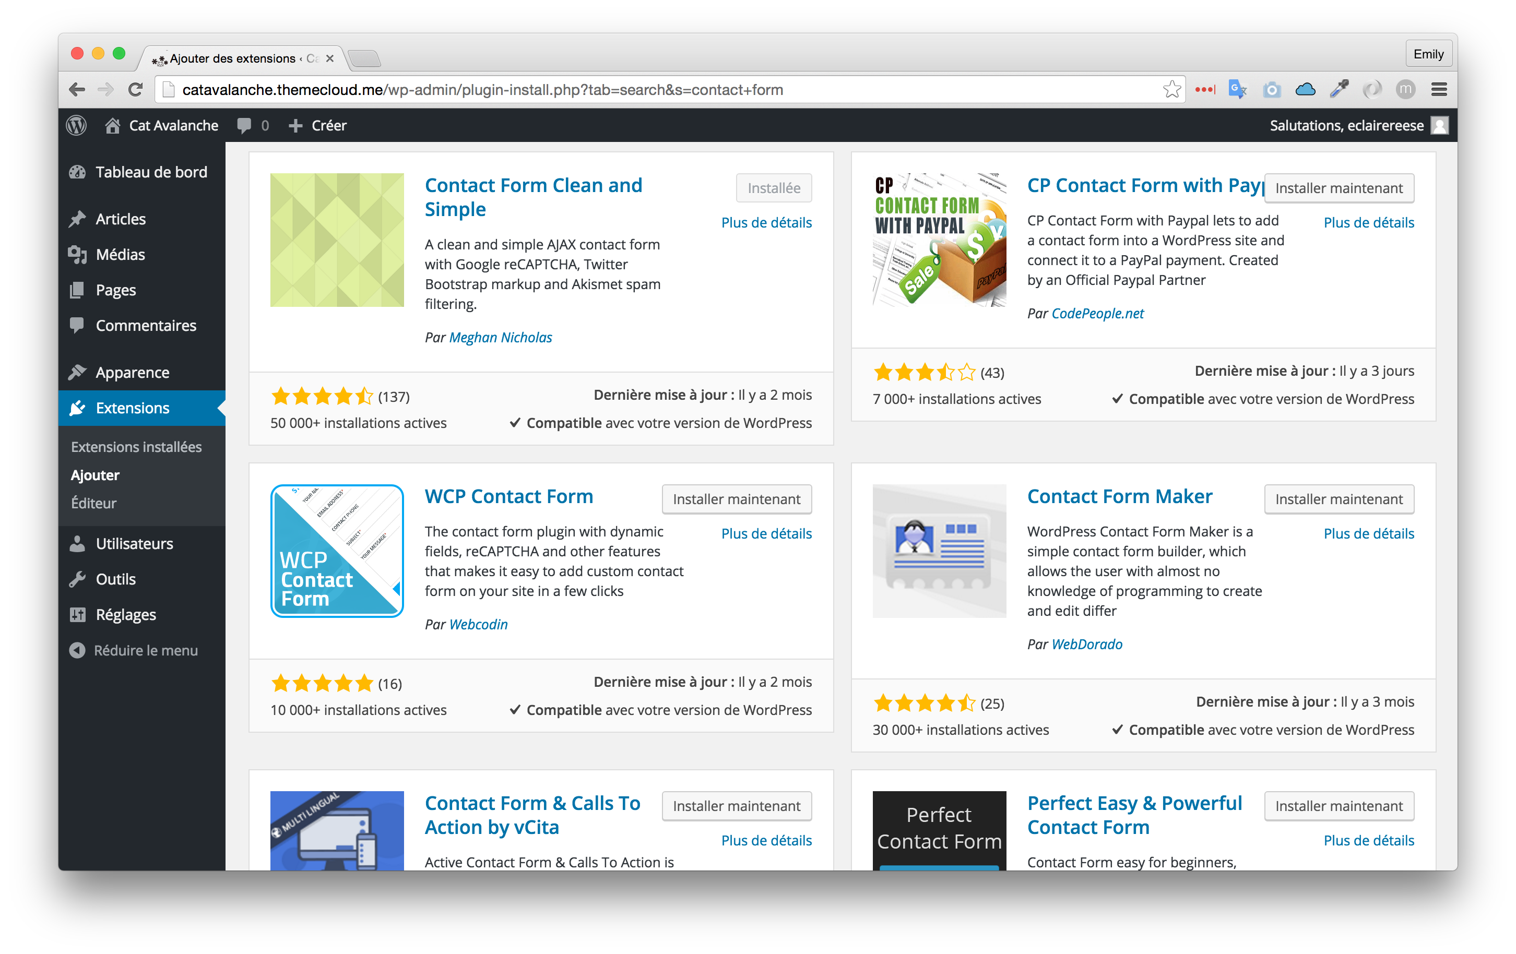Open Plus de détails for Contact Form Maker
The image size is (1516, 954).
[x=1369, y=533]
